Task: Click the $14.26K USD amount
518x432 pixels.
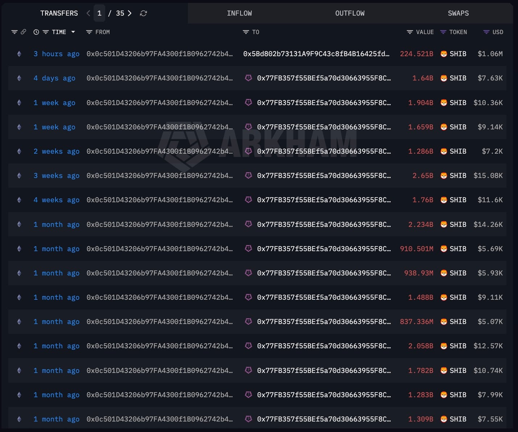Action: [x=488, y=225]
